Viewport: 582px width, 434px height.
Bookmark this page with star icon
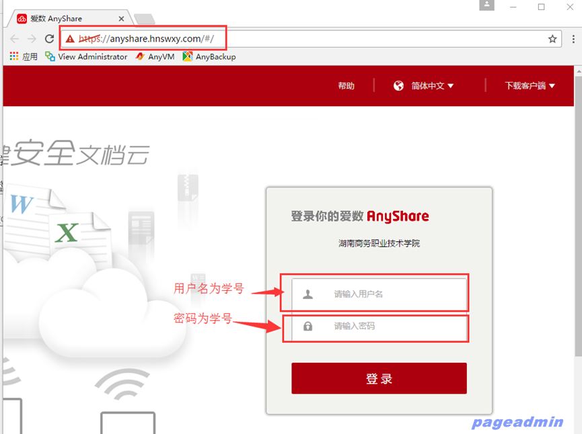[x=552, y=39]
